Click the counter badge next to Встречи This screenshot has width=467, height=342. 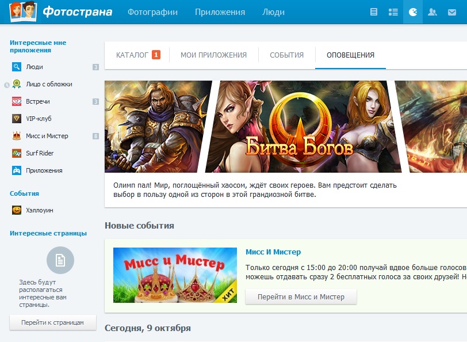[95, 102]
